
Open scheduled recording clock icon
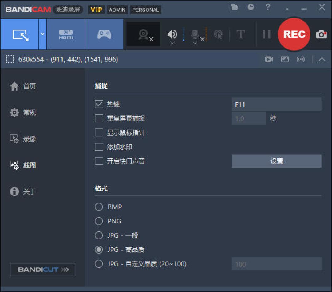251,7
